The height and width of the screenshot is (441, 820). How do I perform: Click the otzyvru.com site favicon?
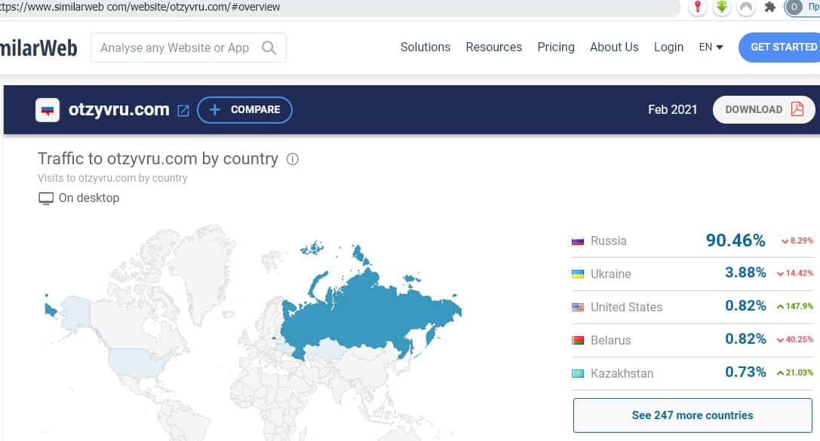point(48,110)
